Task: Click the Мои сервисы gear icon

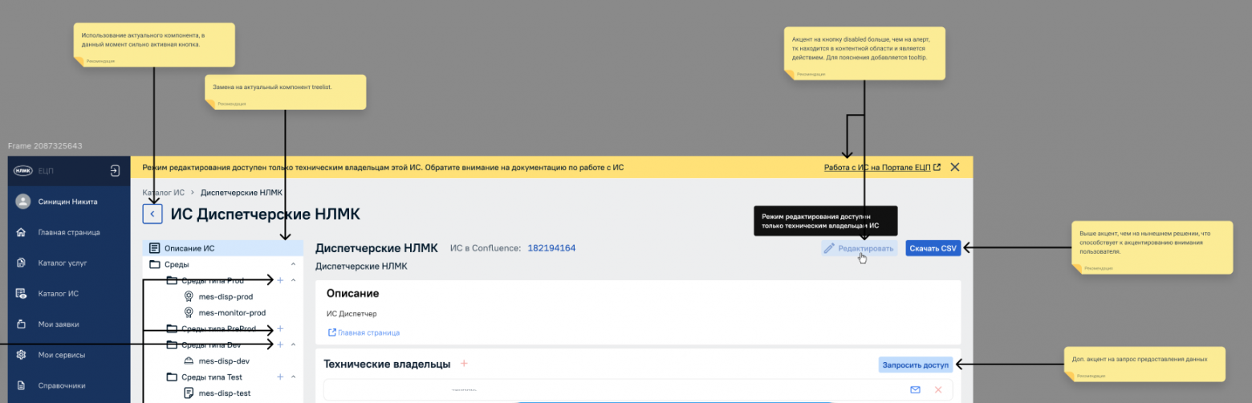Action: (22, 355)
